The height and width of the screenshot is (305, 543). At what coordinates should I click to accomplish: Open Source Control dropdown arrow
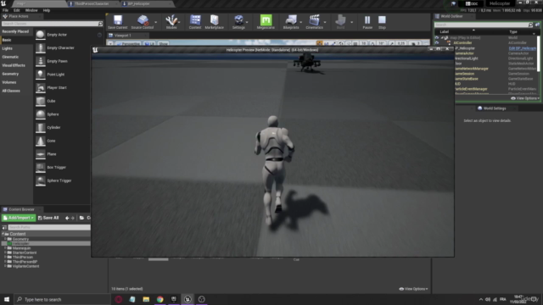[x=156, y=22]
